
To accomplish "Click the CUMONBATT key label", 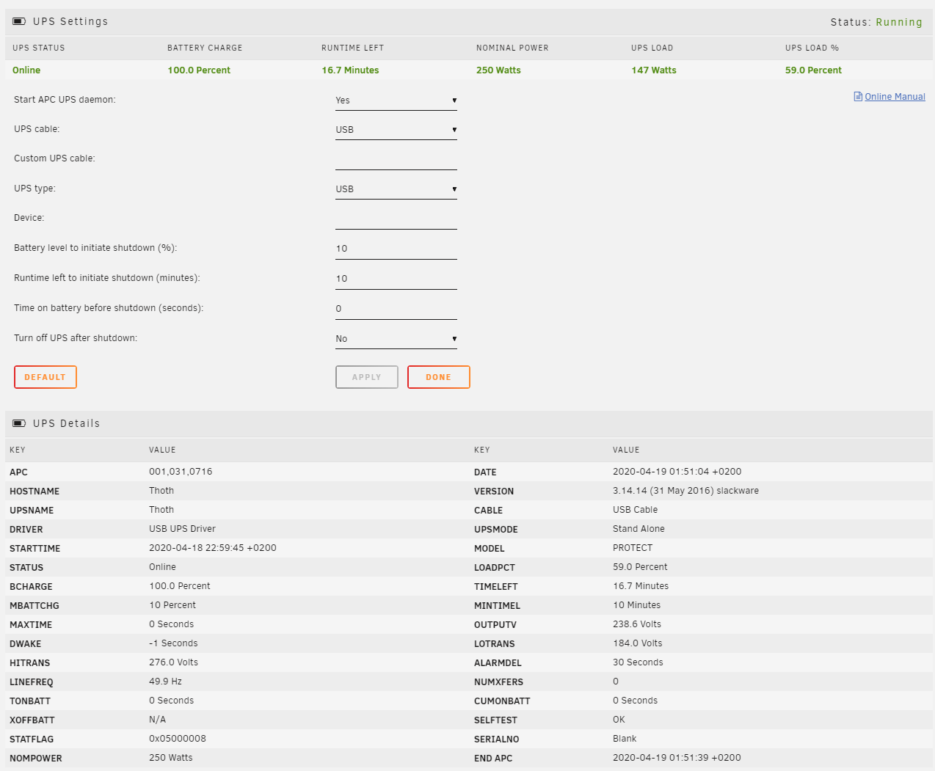I will 502,701.
